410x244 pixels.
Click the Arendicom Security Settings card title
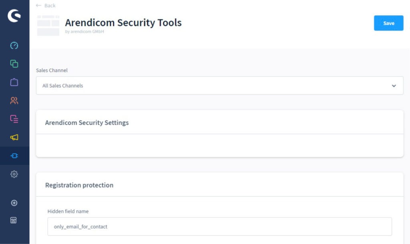point(87,123)
